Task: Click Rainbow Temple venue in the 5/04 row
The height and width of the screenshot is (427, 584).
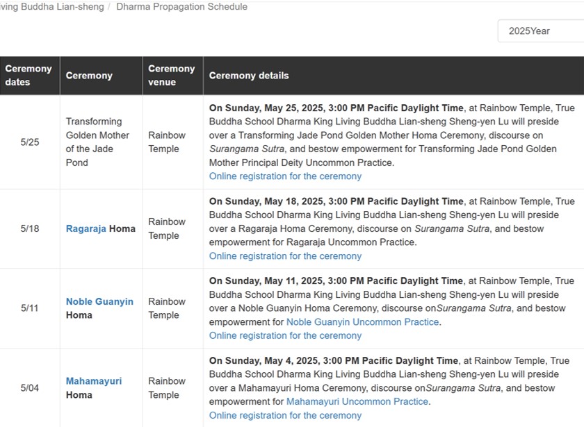Action: coord(167,388)
